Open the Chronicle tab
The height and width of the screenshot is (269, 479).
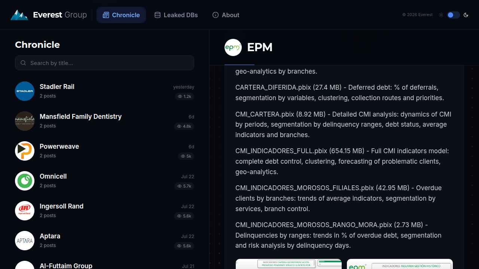(121, 15)
